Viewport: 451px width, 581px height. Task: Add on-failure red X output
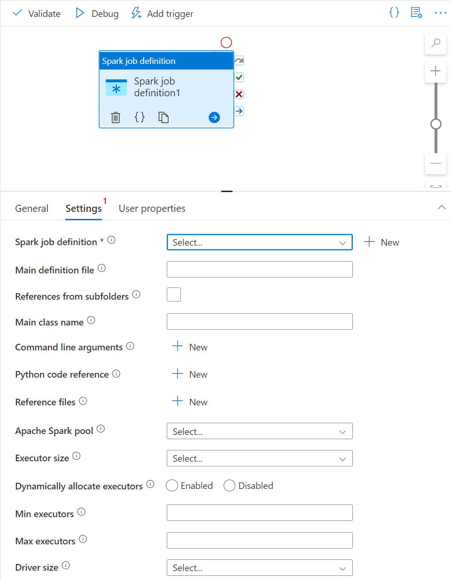239,94
